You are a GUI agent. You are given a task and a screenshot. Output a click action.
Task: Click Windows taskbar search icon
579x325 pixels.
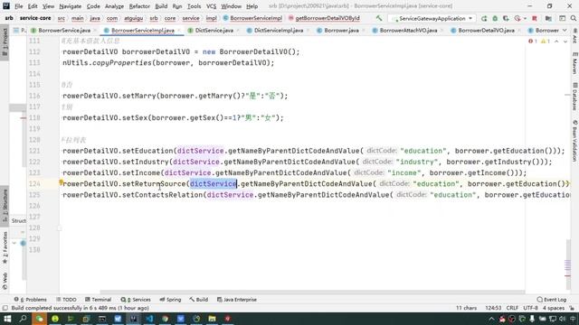[23, 319]
